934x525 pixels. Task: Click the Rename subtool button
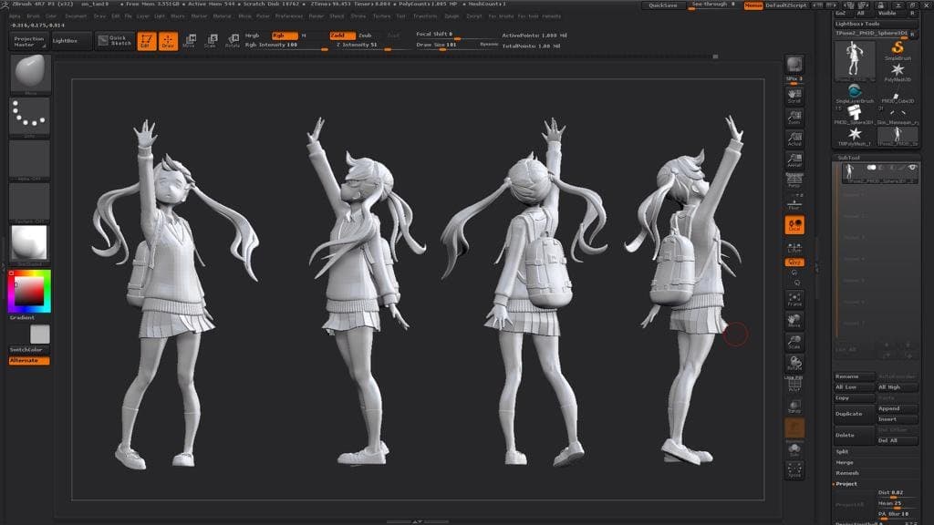point(854,376)
